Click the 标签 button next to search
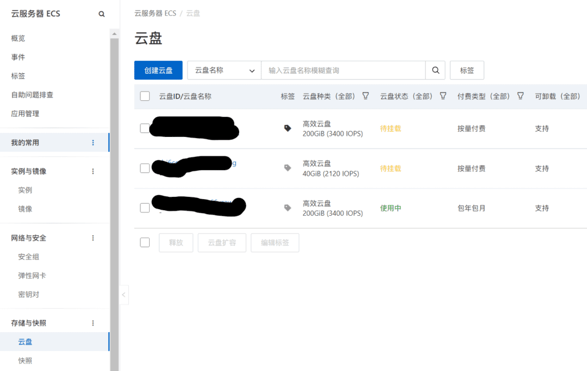Screen dimensions: 587x371 click(x=467, y=70)
